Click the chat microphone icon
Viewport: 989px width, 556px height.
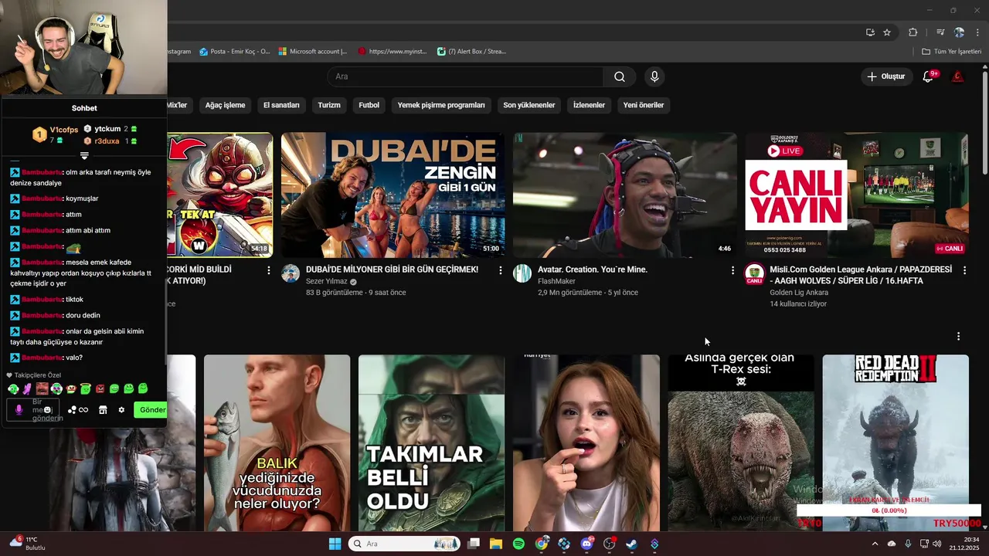[19, 410]
